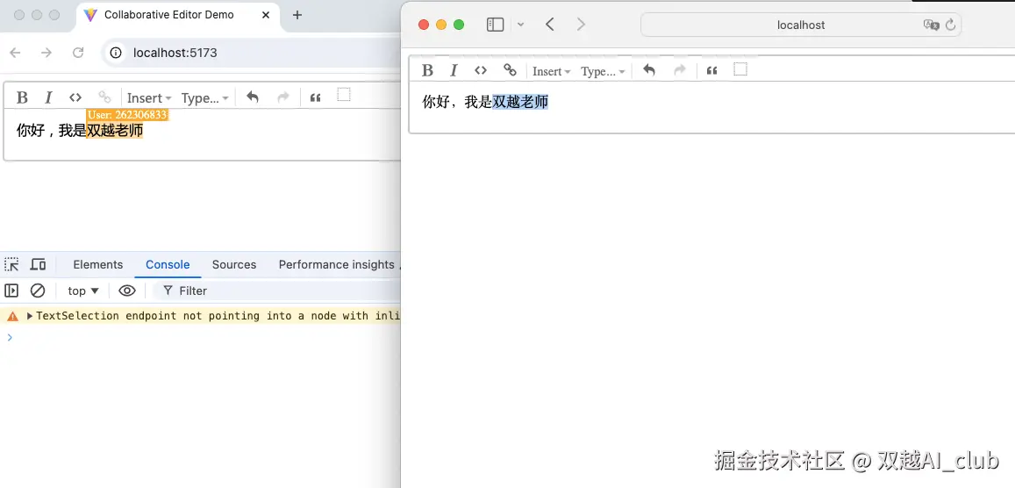
Task: Toggle inline code in Chrome editor toolbar
Action: click(x=75, y=97)
